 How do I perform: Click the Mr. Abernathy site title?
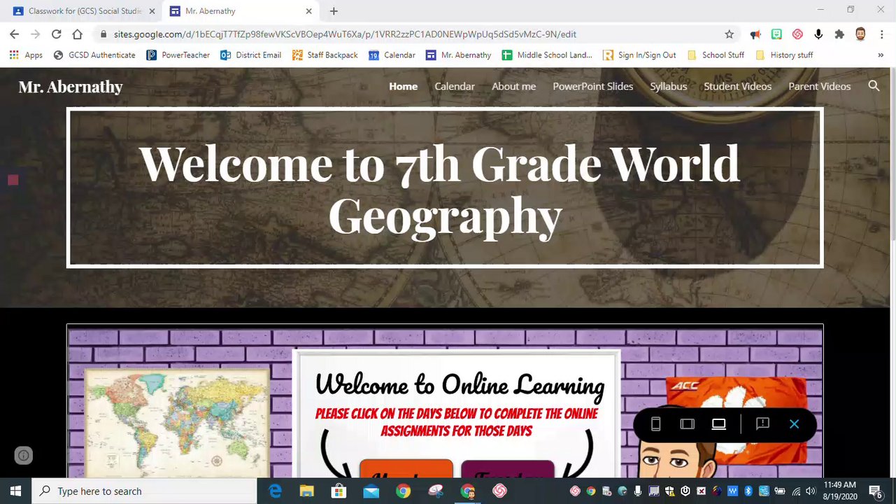pyautogui.click(x=71, y=87)
